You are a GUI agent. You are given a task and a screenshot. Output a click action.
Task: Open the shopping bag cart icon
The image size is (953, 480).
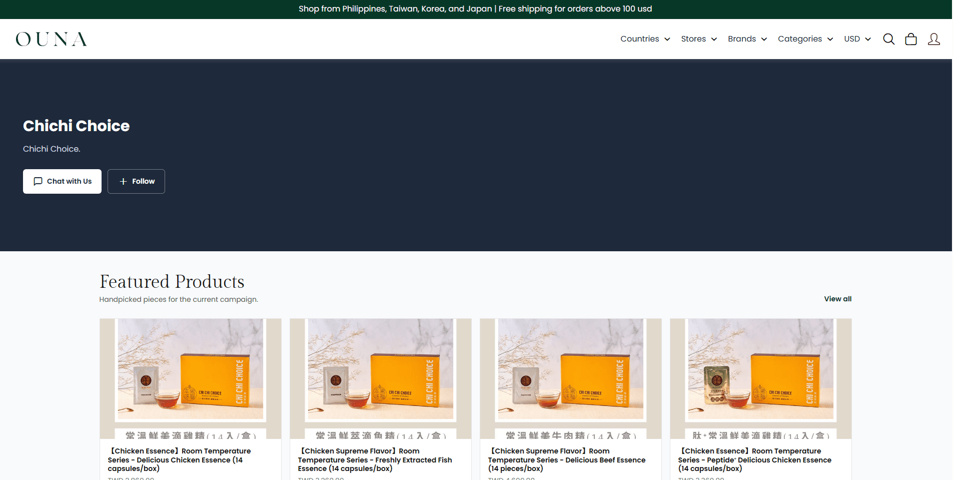pos(911,39)
